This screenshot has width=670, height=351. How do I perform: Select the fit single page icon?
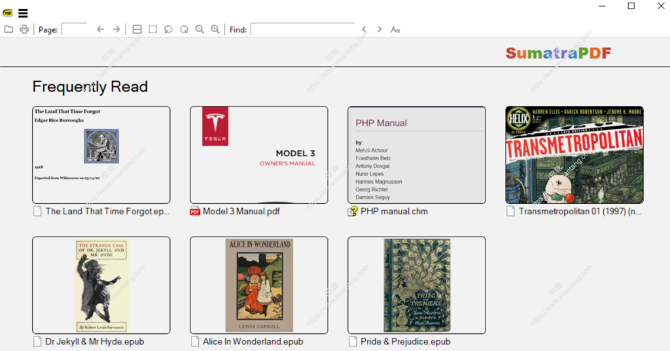[152, 29]
